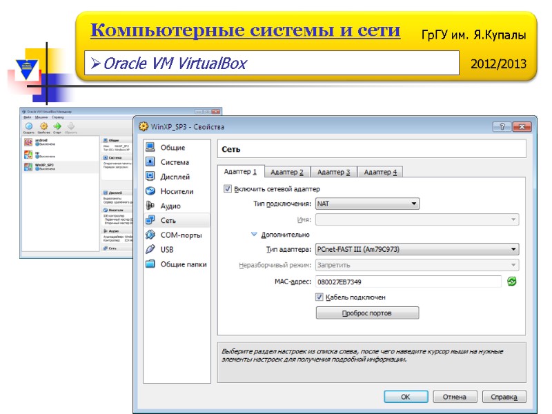Viewport: 552px width, 414px height.
Task: Click Сбросить down-arrow icon in Manager toolbar
Action: [71, 126]
